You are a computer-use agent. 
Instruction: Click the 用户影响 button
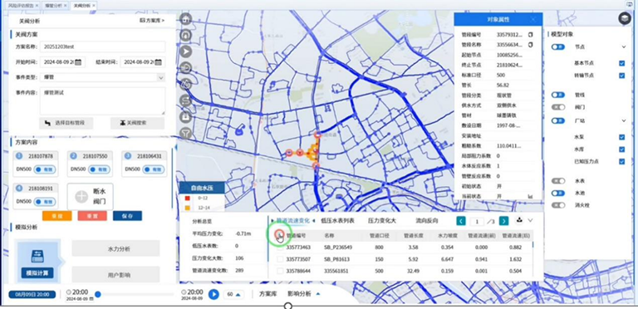coord(116,275)
